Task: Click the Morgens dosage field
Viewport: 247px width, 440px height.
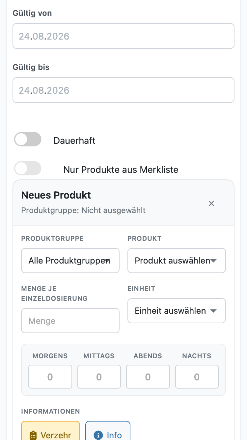Action: (50, 377)
